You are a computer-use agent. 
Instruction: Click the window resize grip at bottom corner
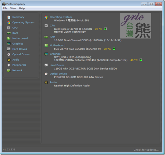coord(161,151)
